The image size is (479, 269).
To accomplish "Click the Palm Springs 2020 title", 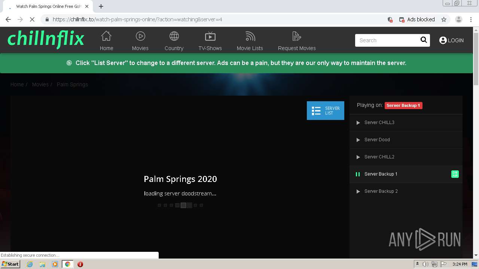I will [x=180, y=179].
